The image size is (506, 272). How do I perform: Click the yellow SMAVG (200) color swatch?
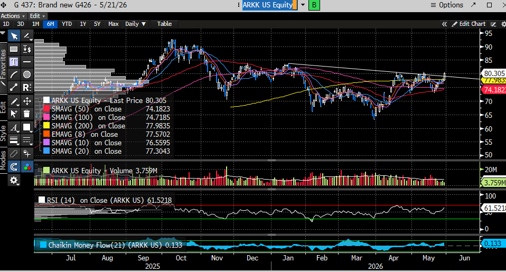(x=46, y=126)
